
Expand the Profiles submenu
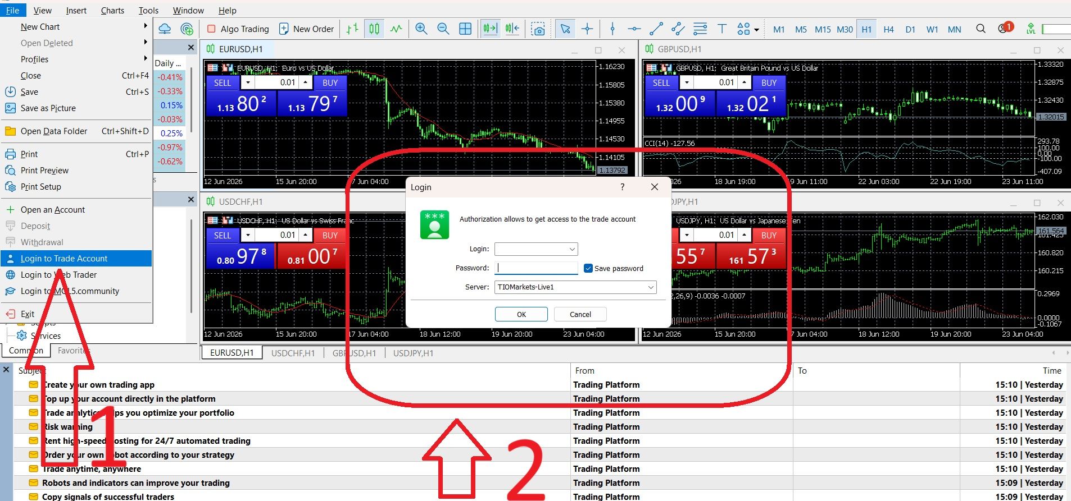(x=76, y=59)
